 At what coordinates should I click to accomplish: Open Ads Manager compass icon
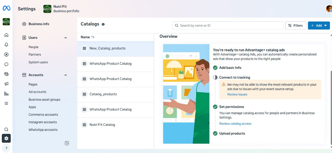pyautogui.click(x=6, y=54)
